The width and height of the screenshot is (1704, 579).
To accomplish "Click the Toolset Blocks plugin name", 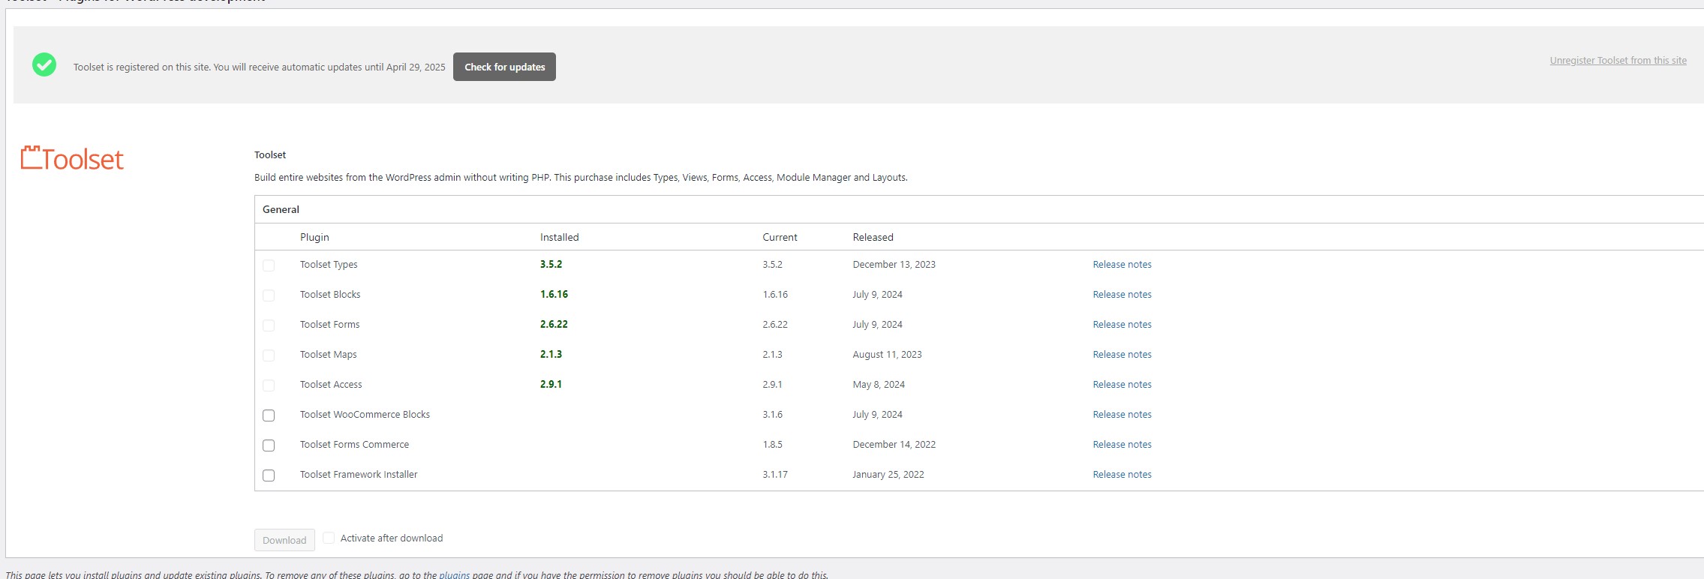I will pyautogui.click(x=330, y=295).
